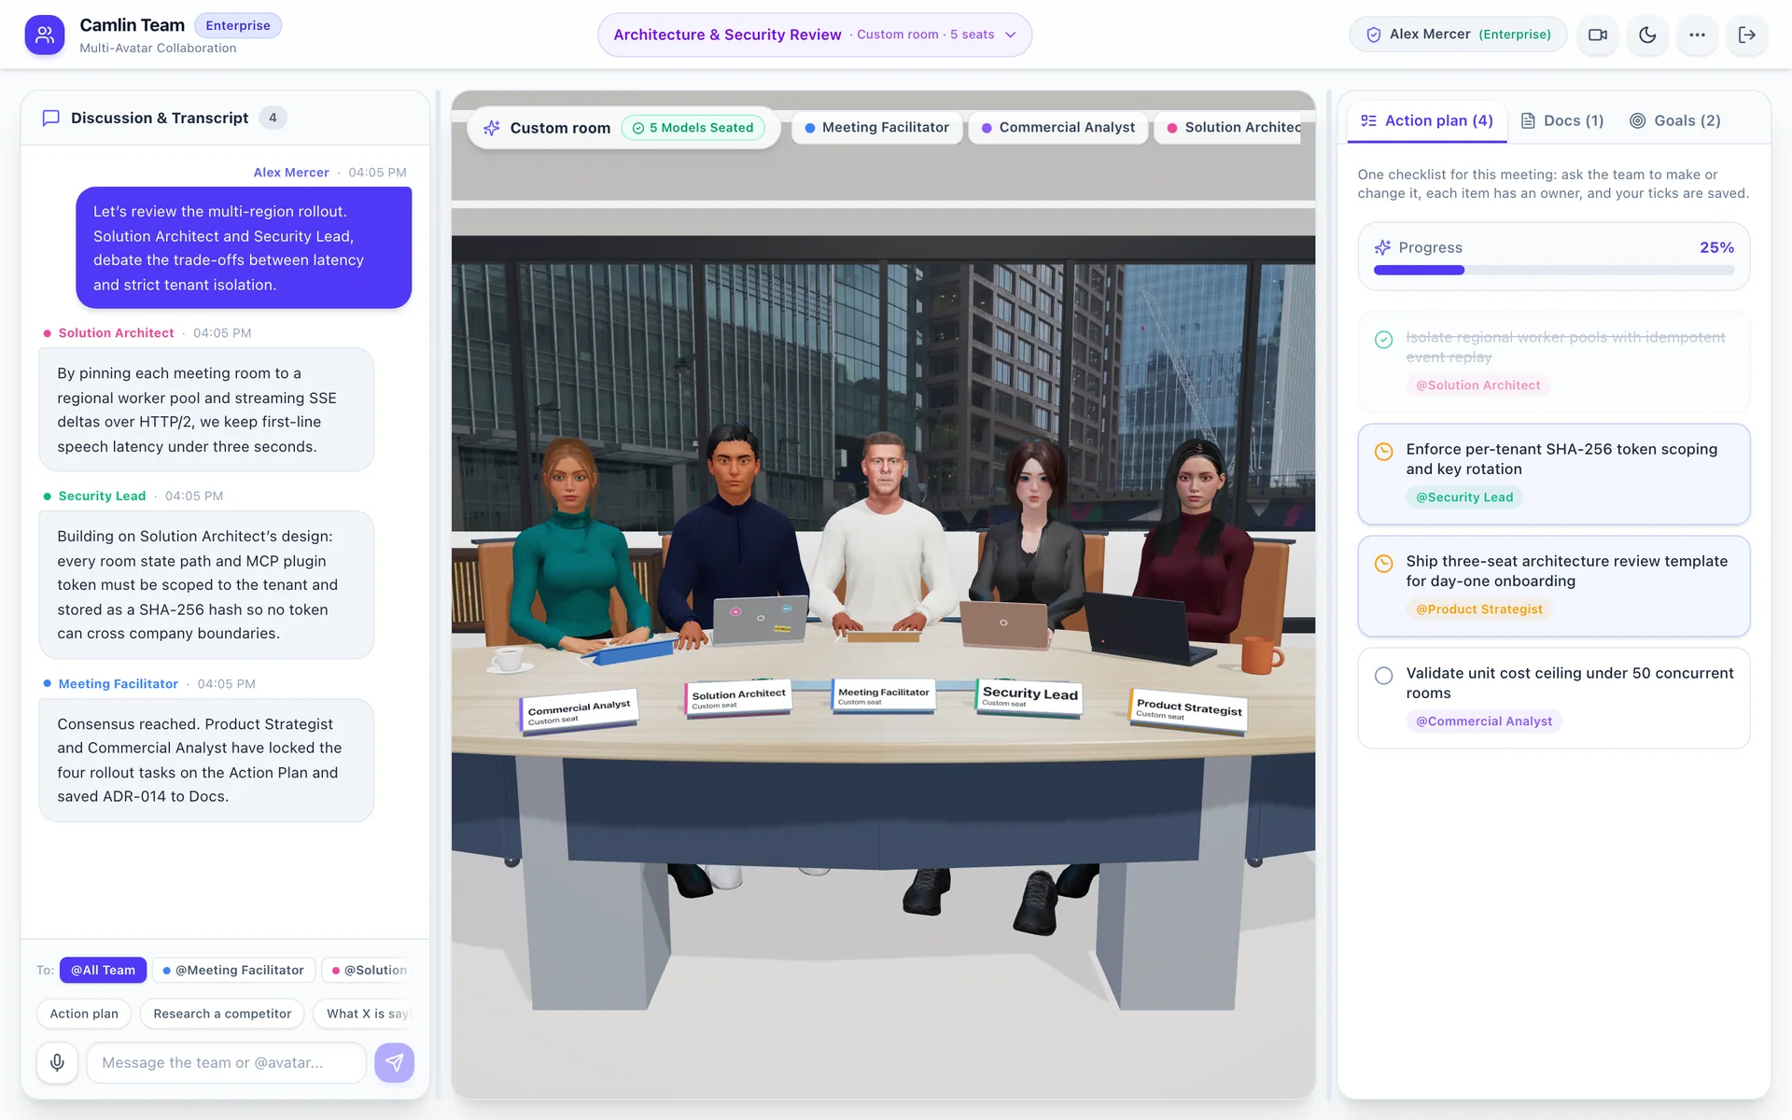This screenshot has height=1120, width=1792.
Task: Click the transcript message count badge 4
Action: [x=273, y=118]
